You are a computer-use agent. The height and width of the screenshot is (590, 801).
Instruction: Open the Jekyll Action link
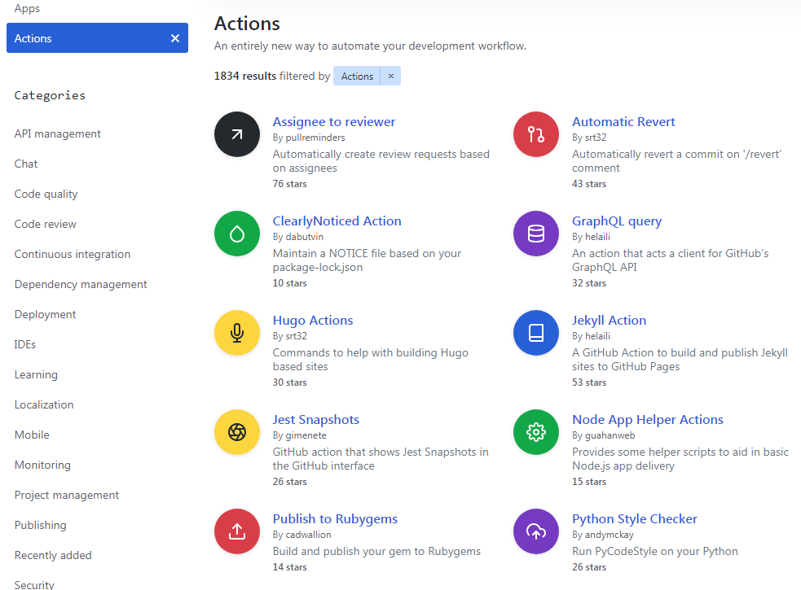[x=609, y=320]
